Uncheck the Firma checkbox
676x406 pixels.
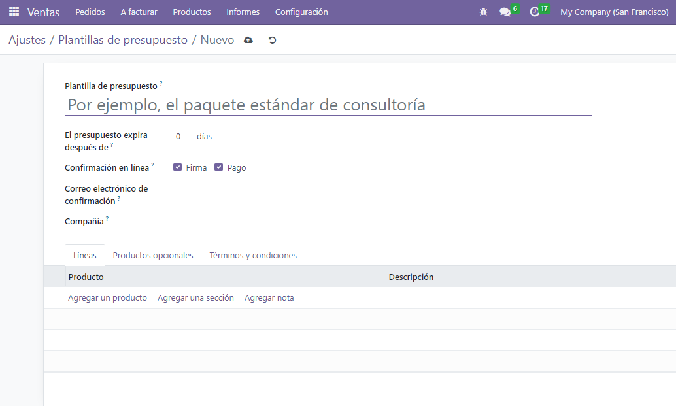pos(178,167)
